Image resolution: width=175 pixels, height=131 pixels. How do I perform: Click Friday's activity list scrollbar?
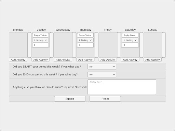pos(119,45)
